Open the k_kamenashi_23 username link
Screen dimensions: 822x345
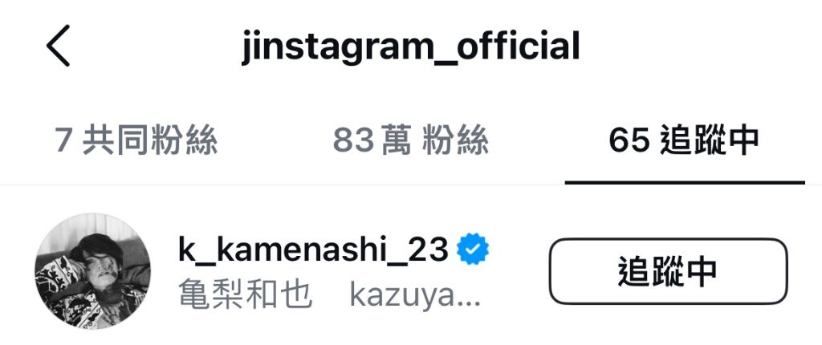314,250
